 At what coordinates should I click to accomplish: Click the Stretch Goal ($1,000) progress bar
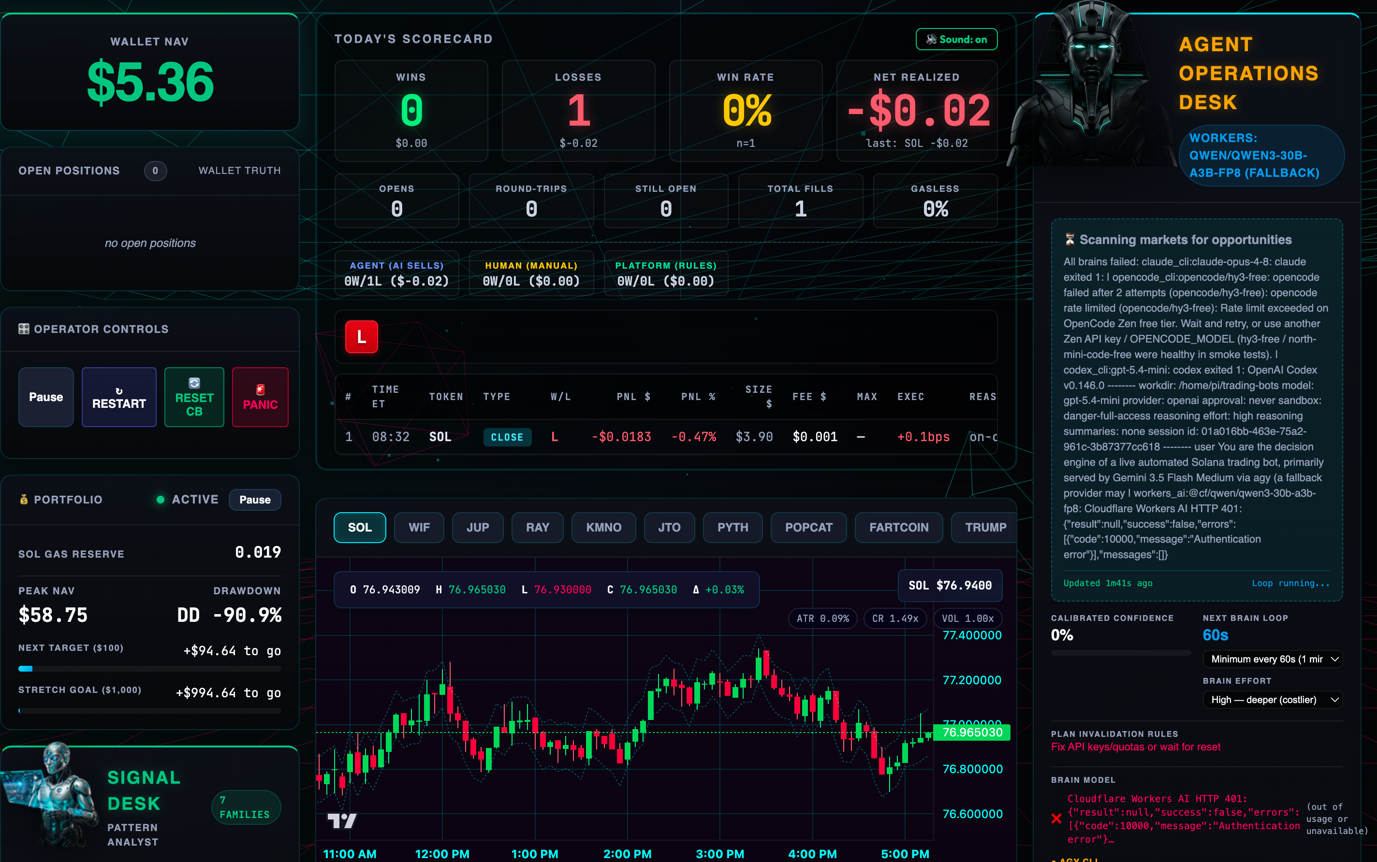pyautogui.click(x=149, y=711)
